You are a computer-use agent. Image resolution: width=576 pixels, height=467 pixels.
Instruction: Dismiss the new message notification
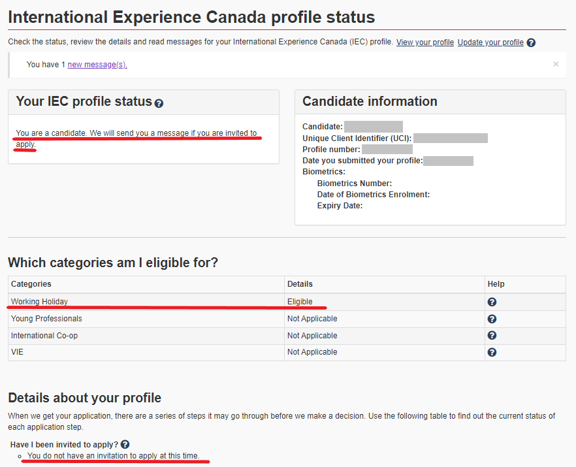(556, 64)
